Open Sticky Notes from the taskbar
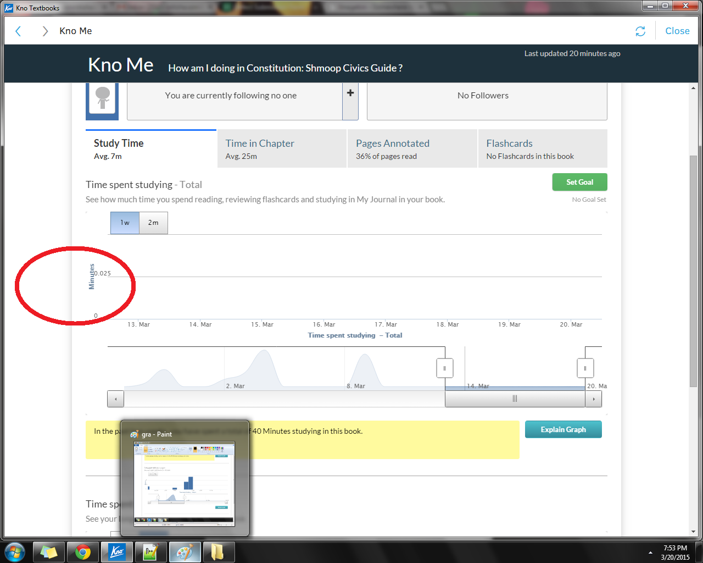 pos(49,552)
